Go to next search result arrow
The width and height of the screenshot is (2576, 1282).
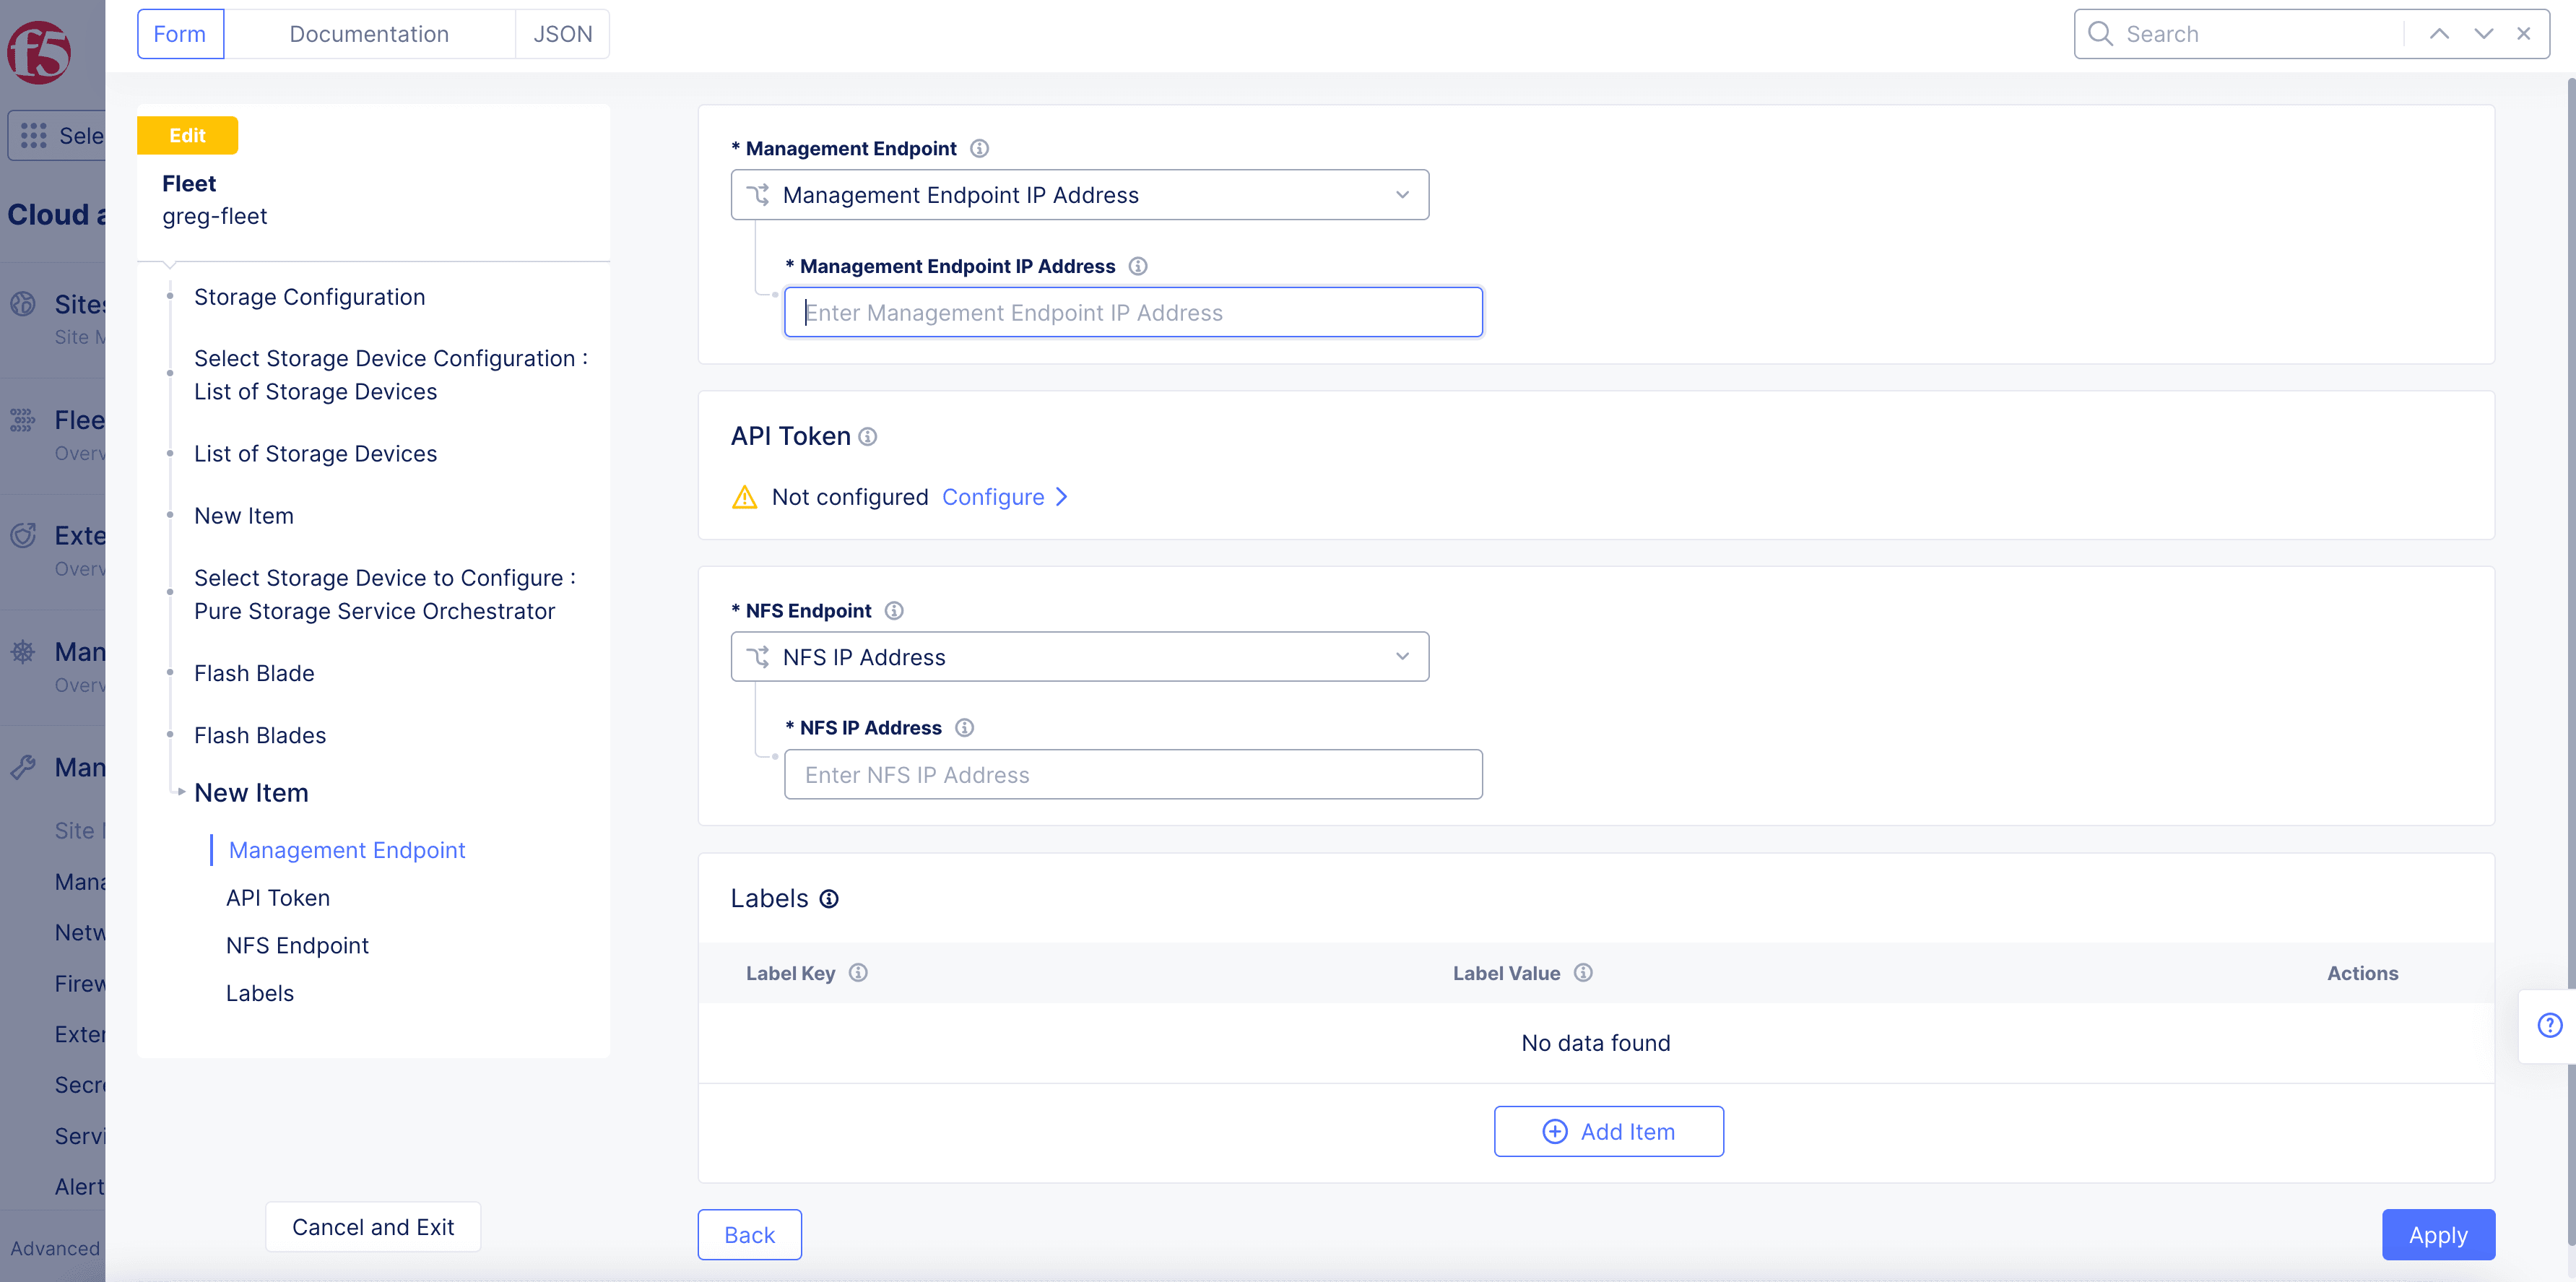click(2483, 34)
